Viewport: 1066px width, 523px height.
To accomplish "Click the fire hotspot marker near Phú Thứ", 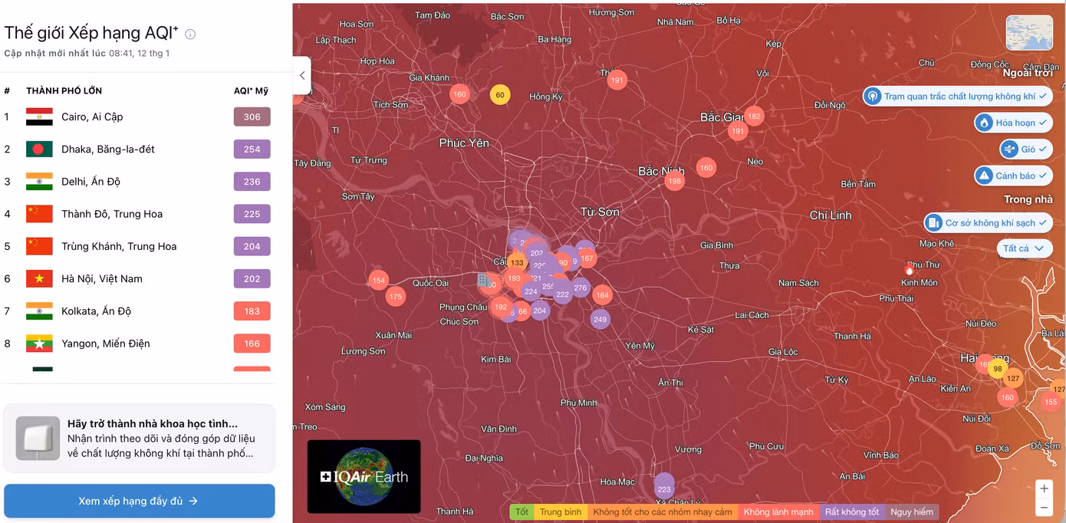I will [910, 270].
